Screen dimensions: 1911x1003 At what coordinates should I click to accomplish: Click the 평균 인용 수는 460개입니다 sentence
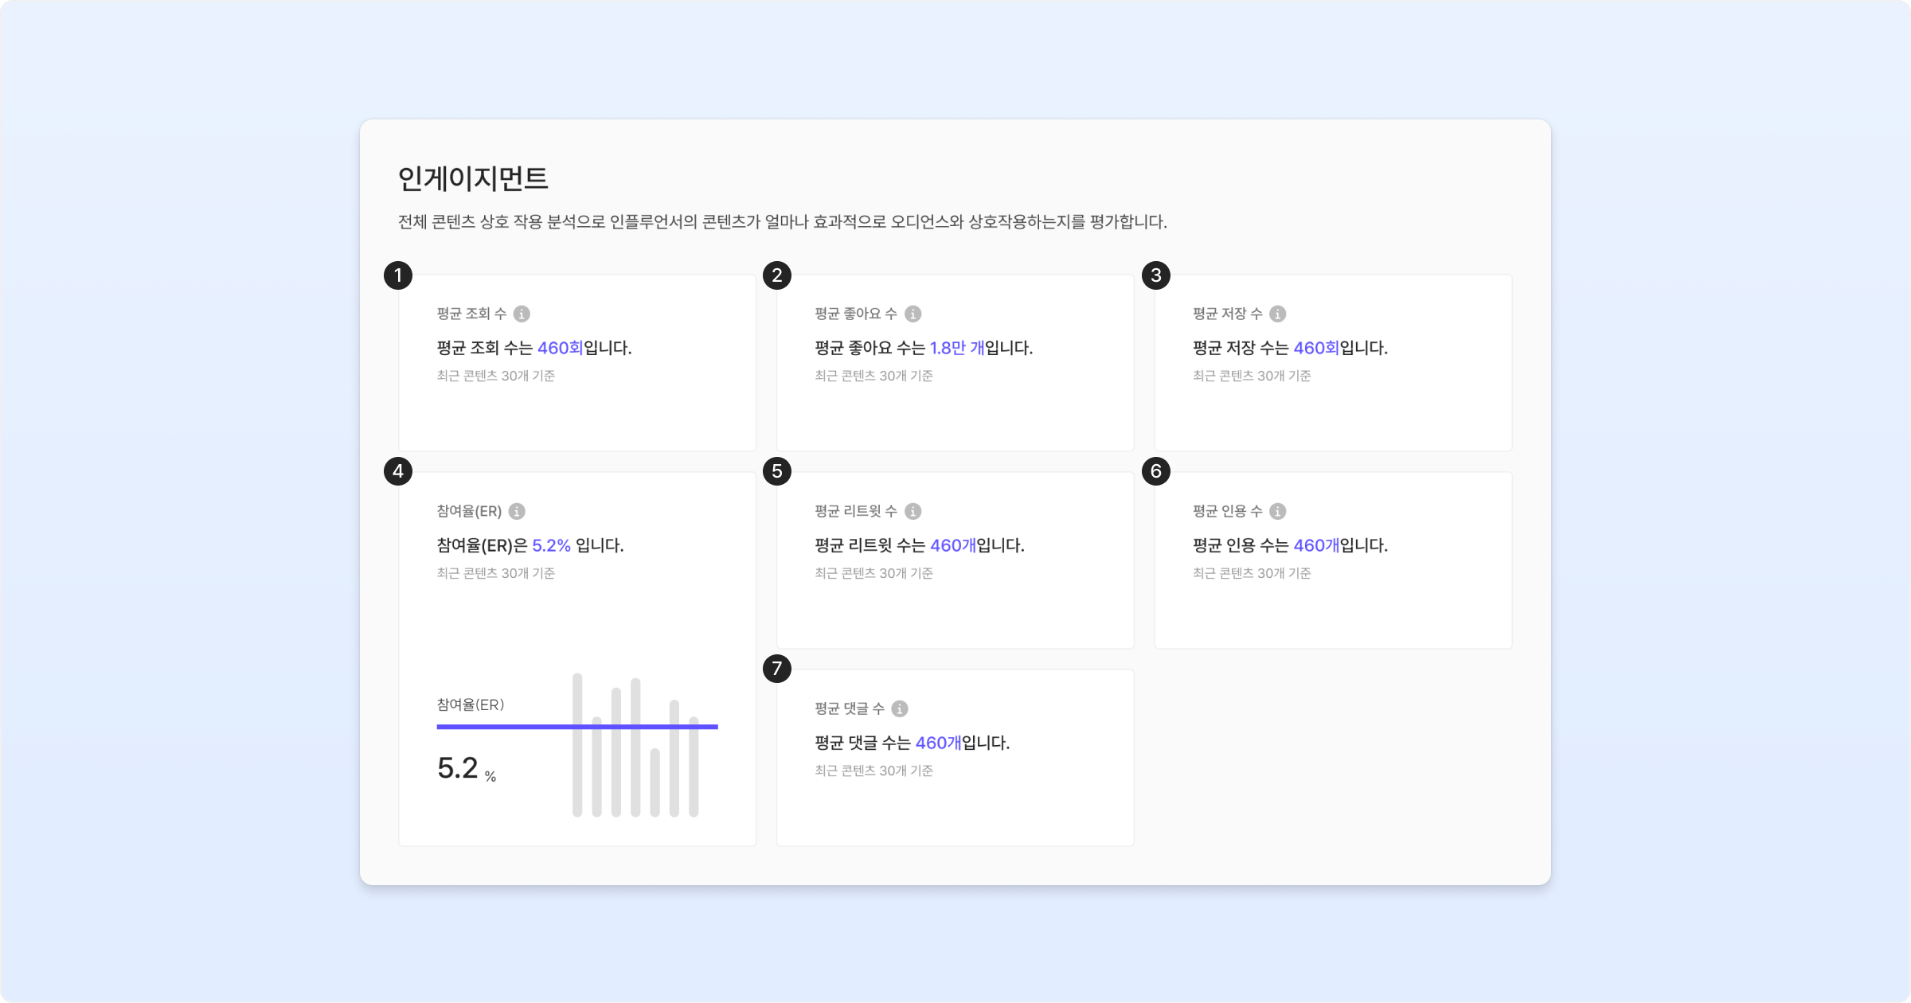point(1290,545)
